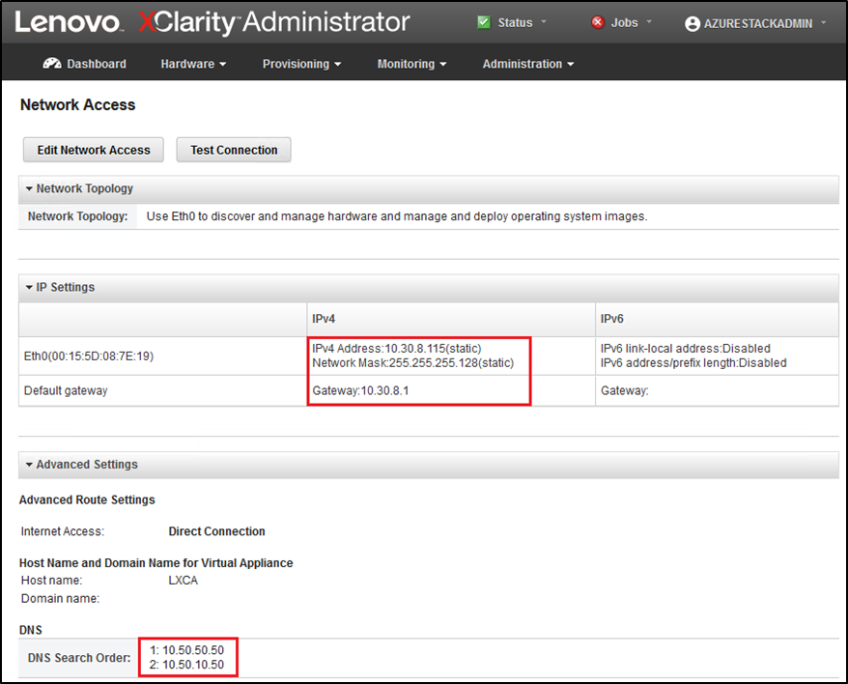848x684 pixels.
Task: Click the Network Access page heading
Action: coord(78,105)
